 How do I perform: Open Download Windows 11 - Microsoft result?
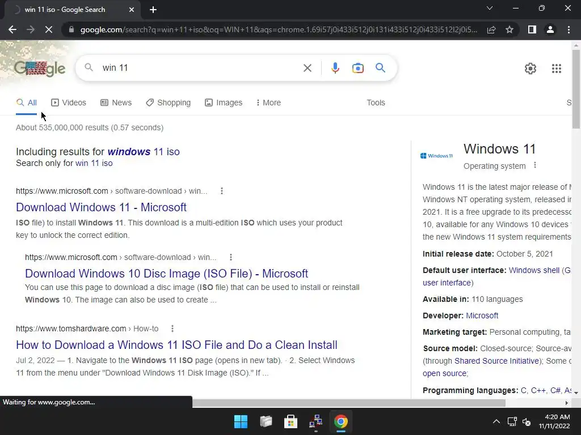point(101,207)
